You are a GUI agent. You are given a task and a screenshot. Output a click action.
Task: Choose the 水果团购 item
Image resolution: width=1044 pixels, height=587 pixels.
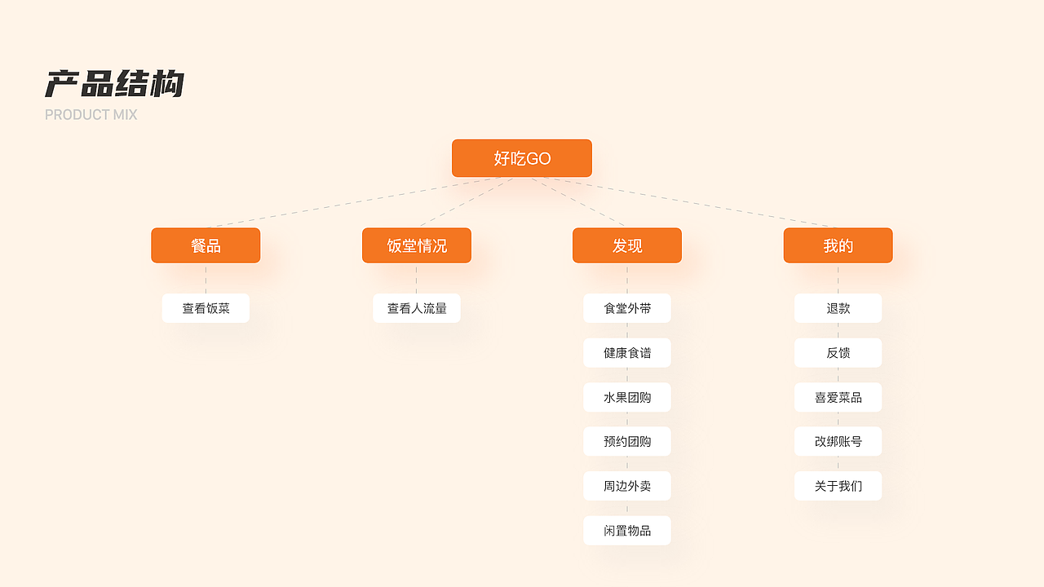coord(627,397)
